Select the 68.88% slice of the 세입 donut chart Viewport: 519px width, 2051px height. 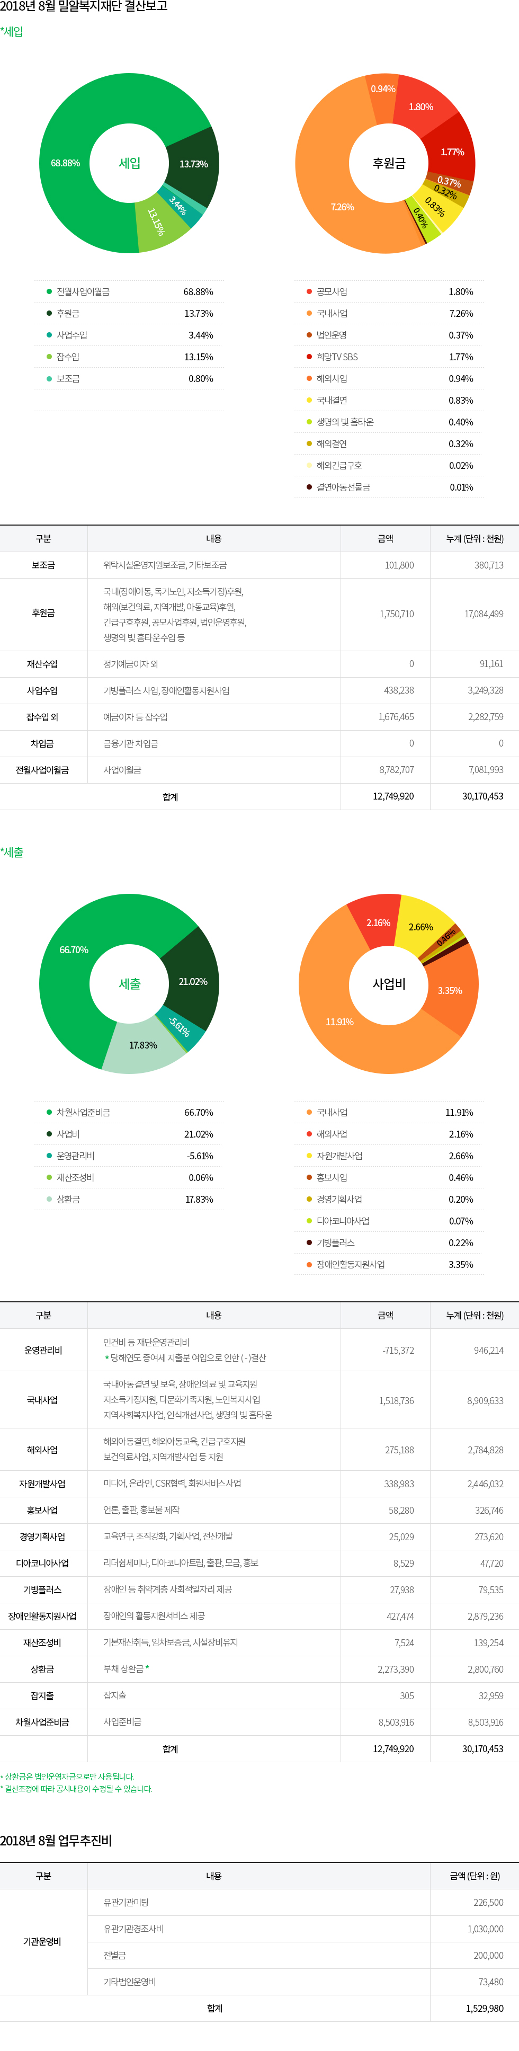pos(65,163)
